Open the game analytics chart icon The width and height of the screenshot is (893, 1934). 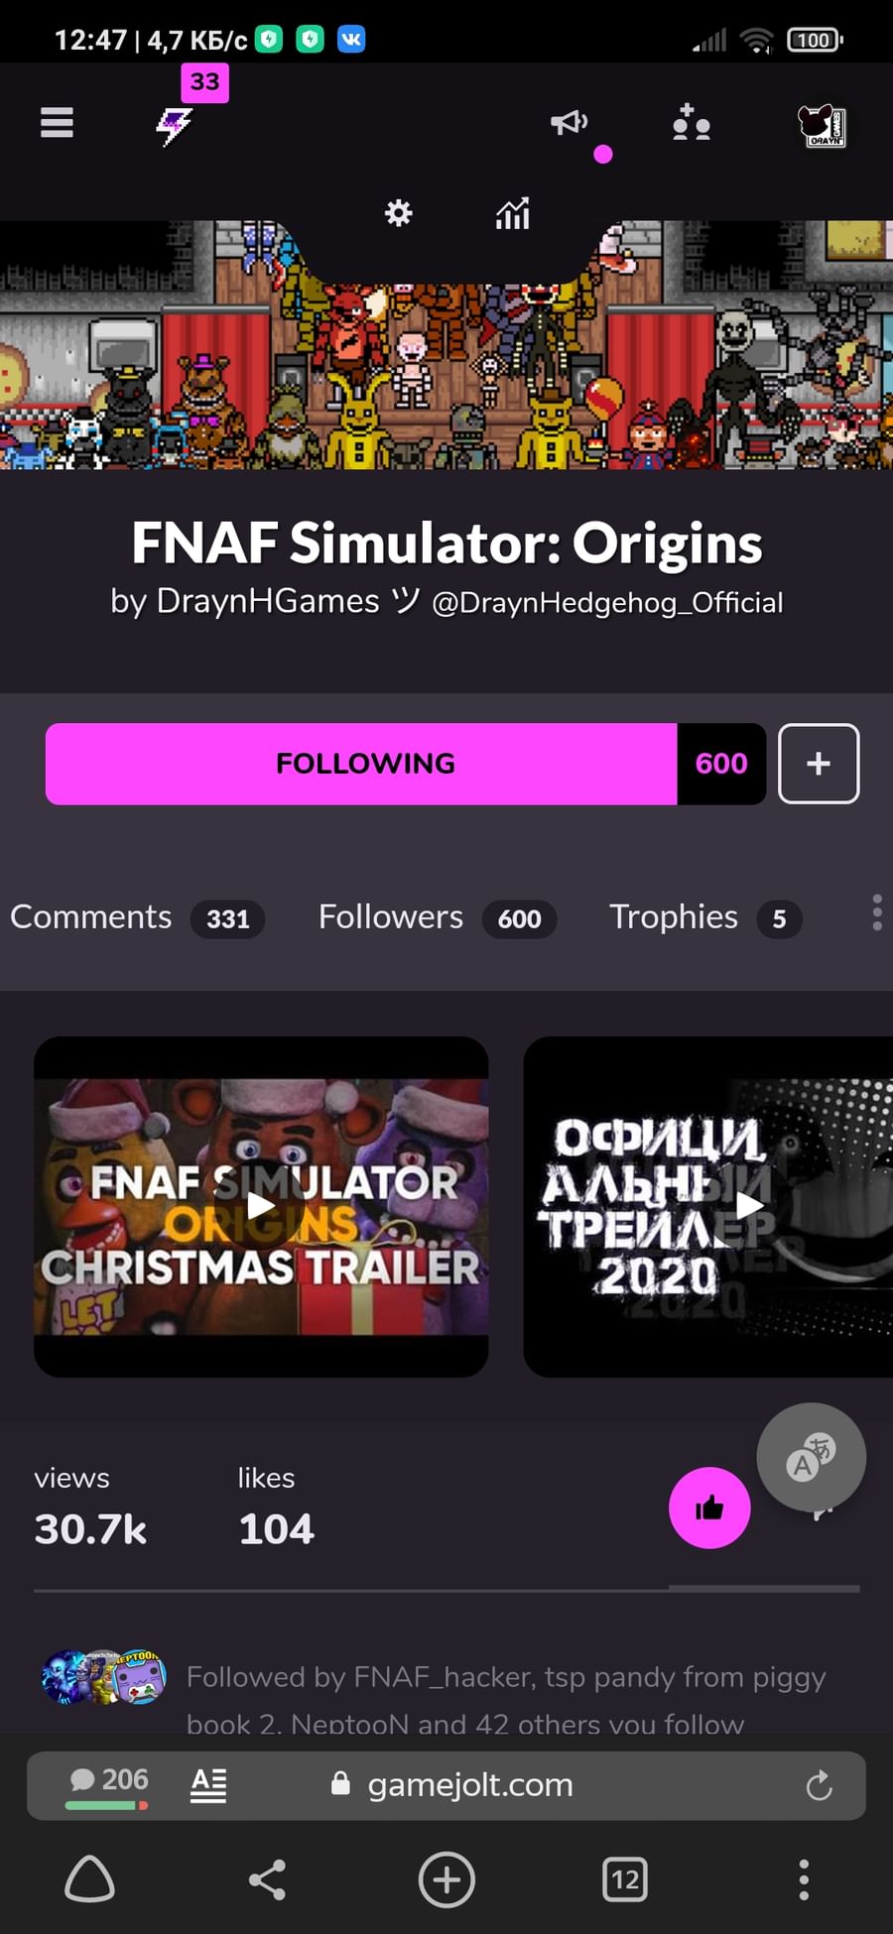(513, 212)
